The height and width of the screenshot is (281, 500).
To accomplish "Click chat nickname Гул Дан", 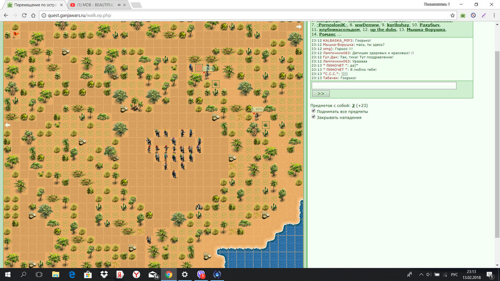I will 330,57.
